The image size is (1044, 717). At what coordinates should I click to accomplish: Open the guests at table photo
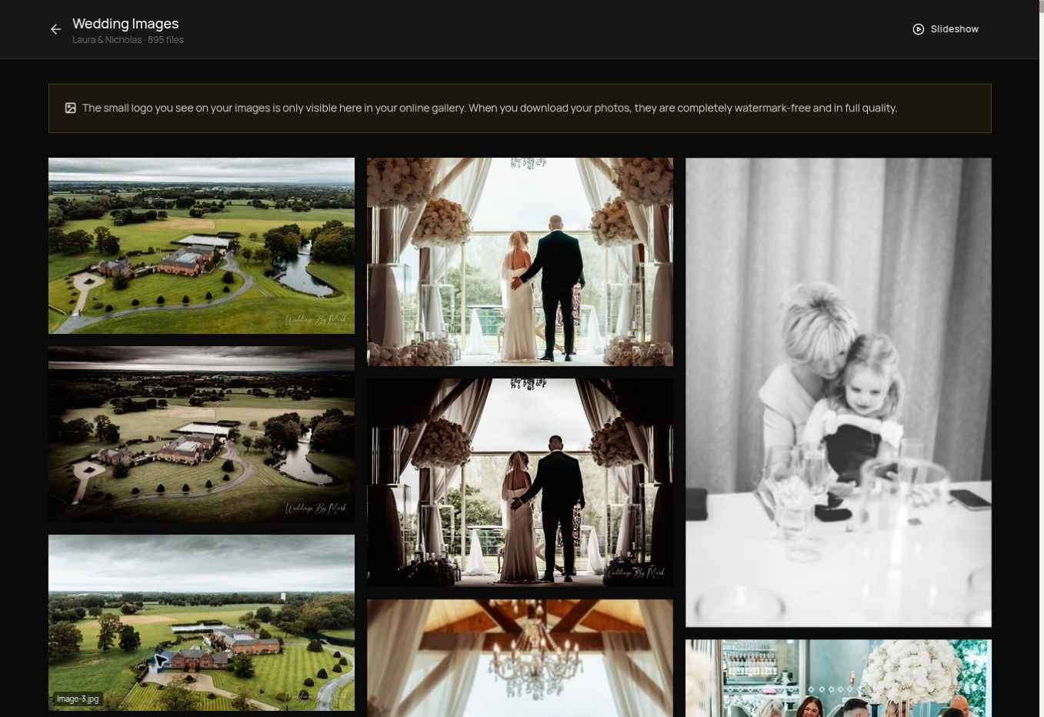pyautogui.click(x=839, y=678)
